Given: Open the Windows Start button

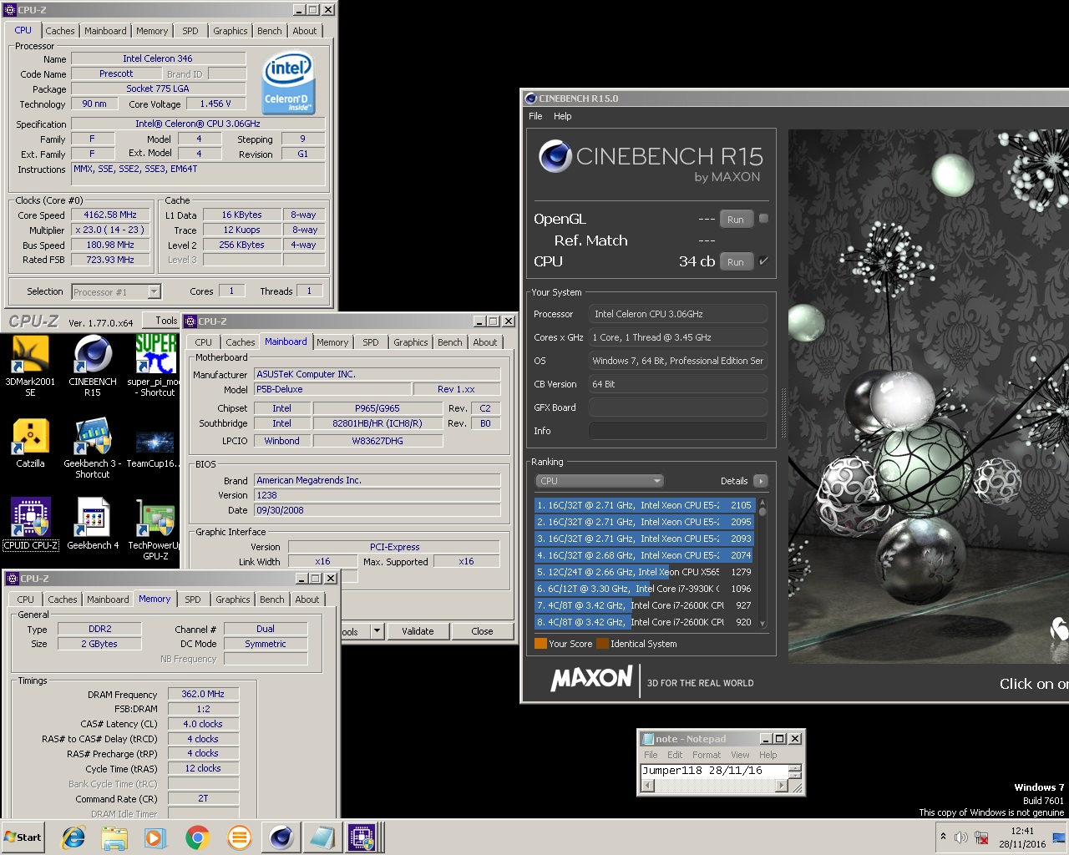Looking at the screenshot, I should click(x=23, y=837).
